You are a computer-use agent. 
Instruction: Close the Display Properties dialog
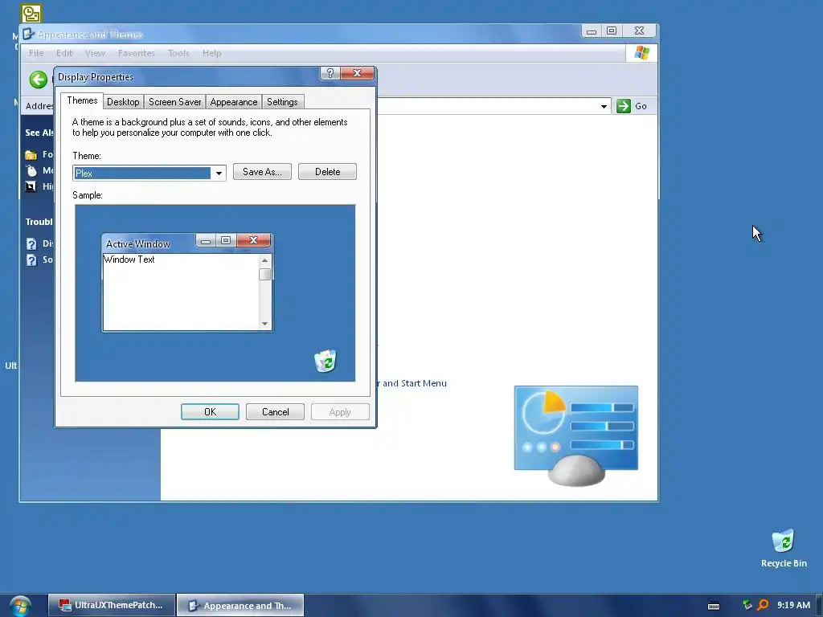coord(358,73)
